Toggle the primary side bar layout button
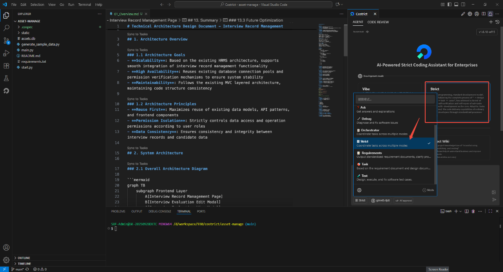Image resolution: width=503 pixels, height=272 pixels. 450,5
